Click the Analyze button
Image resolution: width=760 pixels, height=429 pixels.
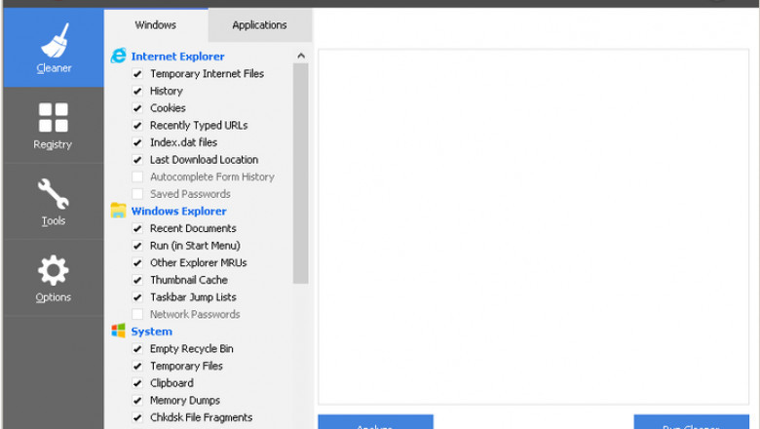point(375,422)
